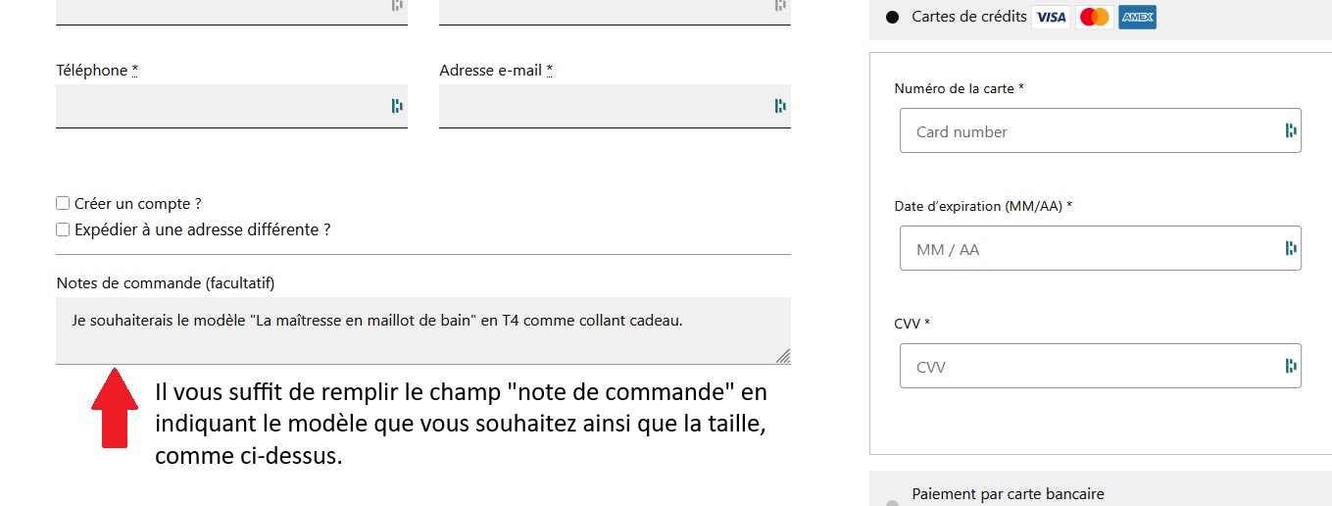Click the Téléphone input field
The width and height of the screenshot is (1332, 506).
click(221, 106)
